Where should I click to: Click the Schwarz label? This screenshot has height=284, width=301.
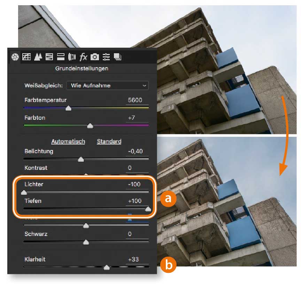(36, 234)
